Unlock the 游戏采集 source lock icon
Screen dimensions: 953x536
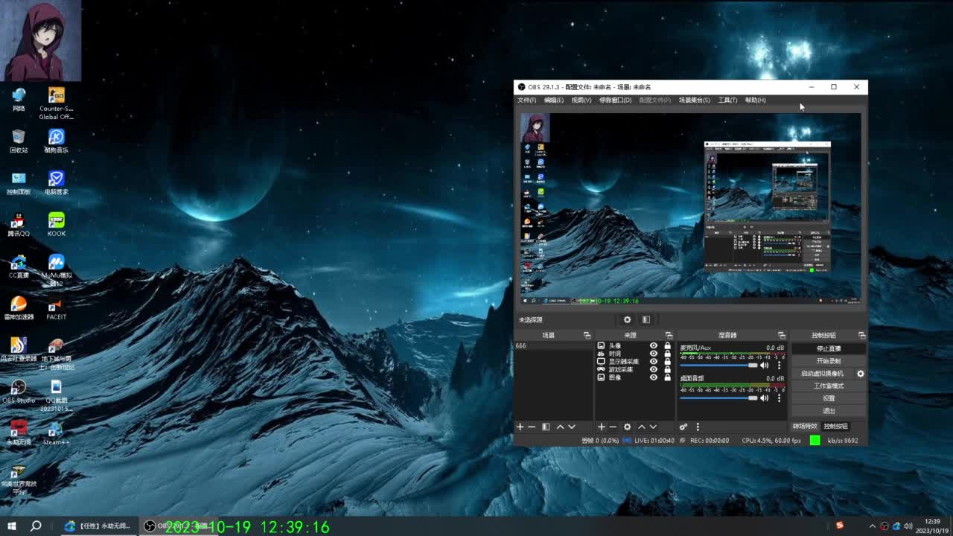point(667,369)
